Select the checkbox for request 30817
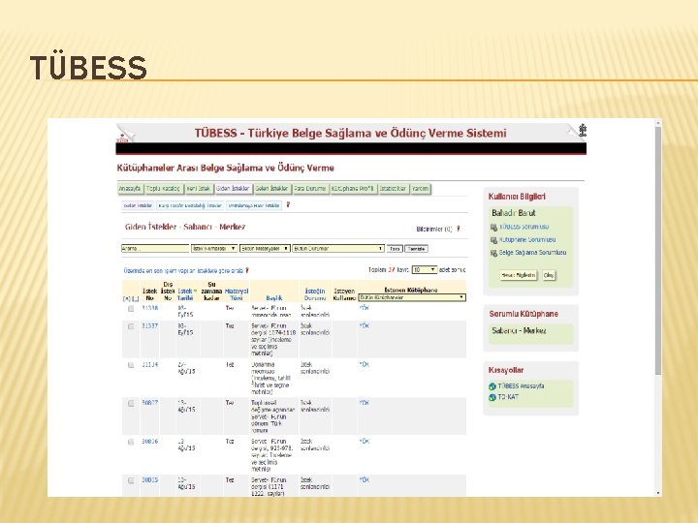 [131, 403]
